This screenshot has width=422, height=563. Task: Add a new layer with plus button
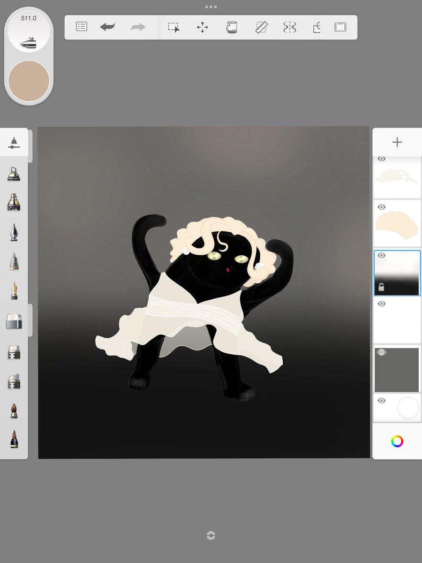pos(397,142)
